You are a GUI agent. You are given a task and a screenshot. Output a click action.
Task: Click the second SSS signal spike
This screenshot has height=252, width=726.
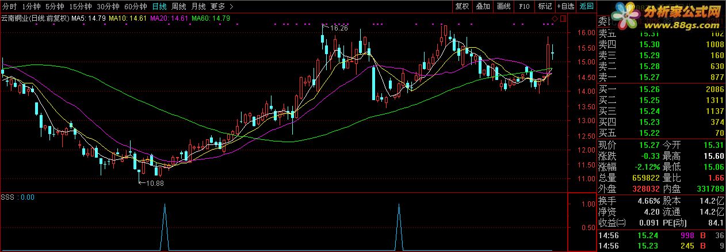pyautogui.click(x=399, y=226)
